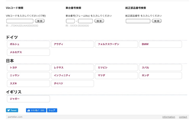Choose the BMW brand
Image resolution: width=195 pixels, height=126 pixels.
tap(160, 44)
